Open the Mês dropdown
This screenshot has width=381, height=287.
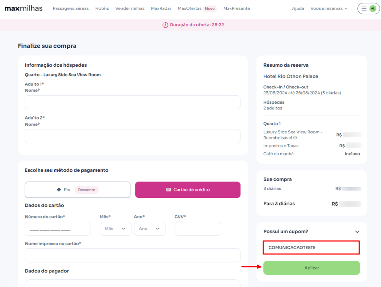click(x=116, y=229)
